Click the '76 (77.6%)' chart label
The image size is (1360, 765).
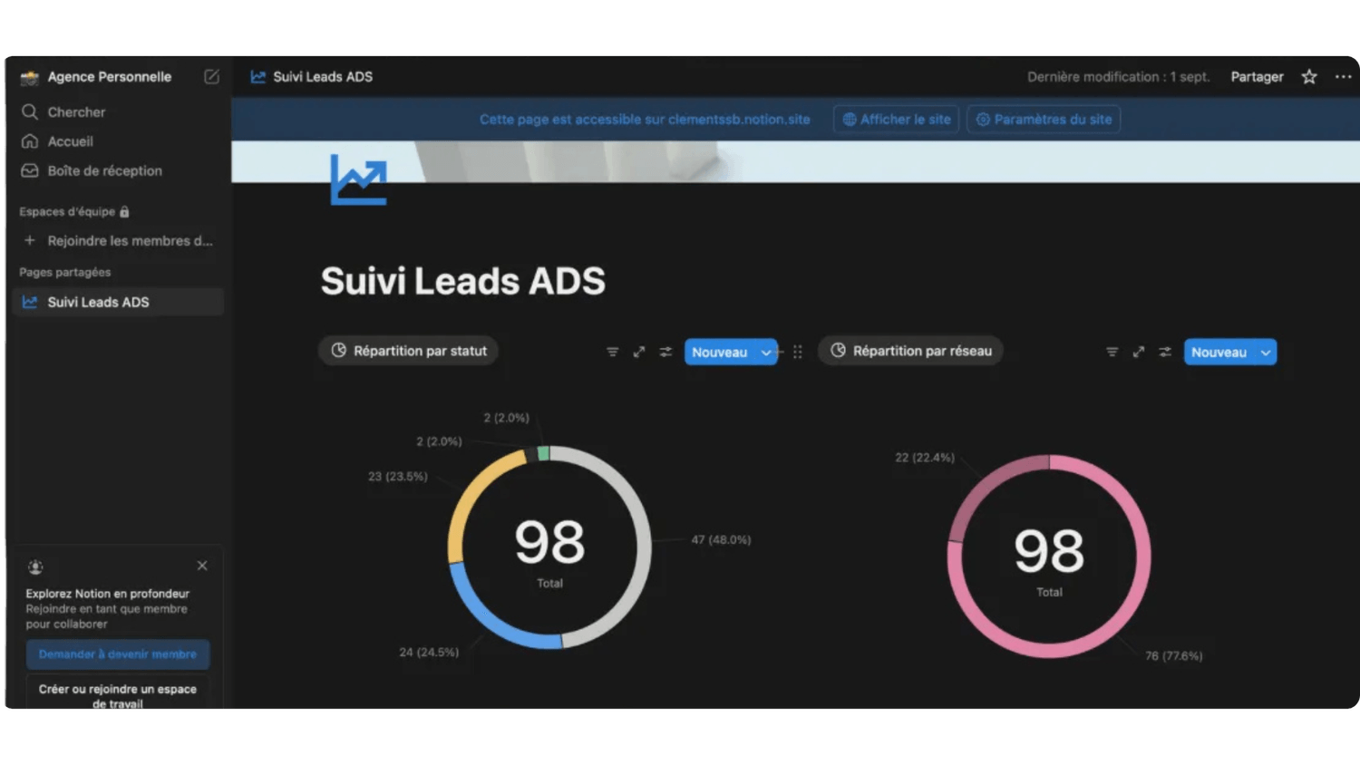click(1173, 655)
